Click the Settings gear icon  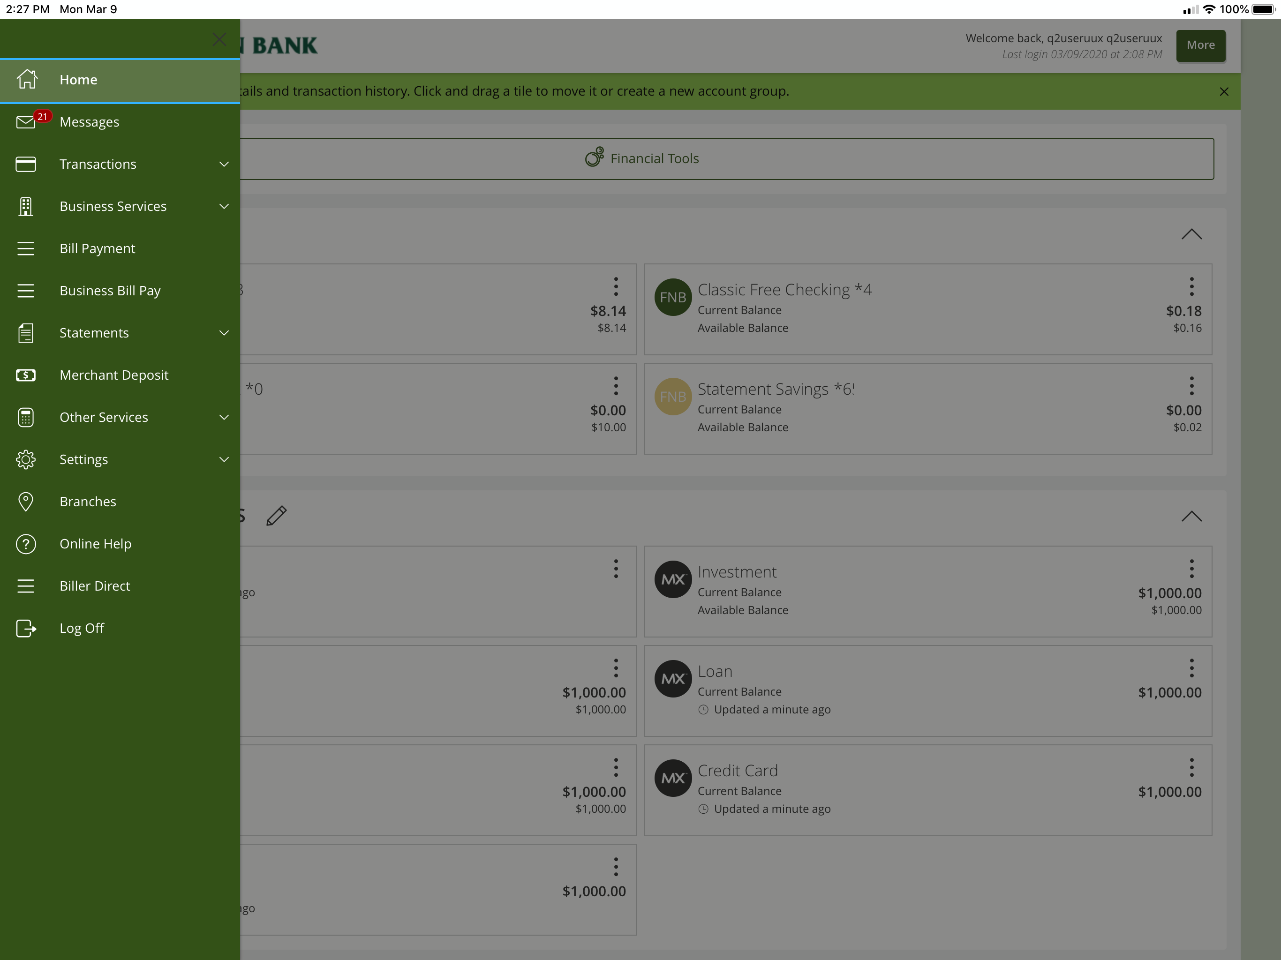(25, 460)
